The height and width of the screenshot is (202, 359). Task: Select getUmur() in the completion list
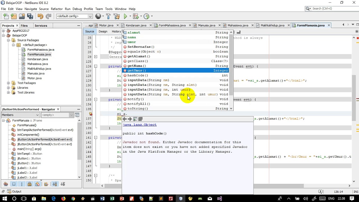click(176, 71)
